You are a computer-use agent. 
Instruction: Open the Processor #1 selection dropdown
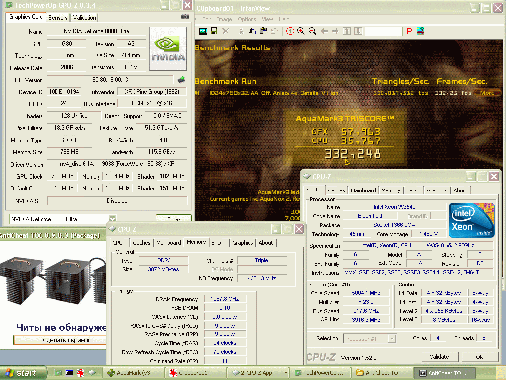(x=392, y=338)
